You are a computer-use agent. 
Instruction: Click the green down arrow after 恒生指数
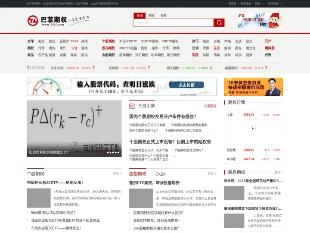211,68
